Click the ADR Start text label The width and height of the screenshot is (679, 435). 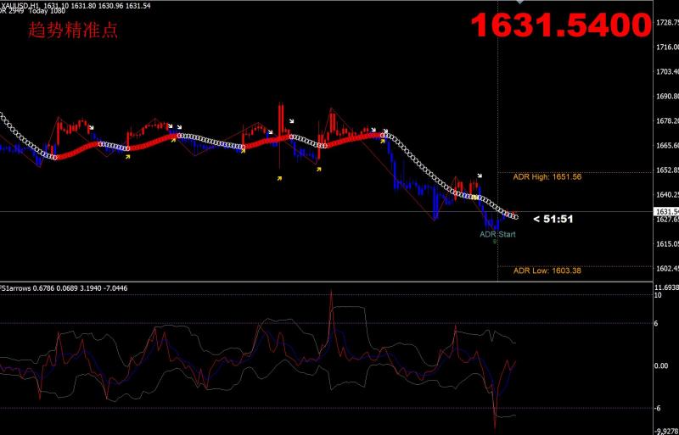497,234
